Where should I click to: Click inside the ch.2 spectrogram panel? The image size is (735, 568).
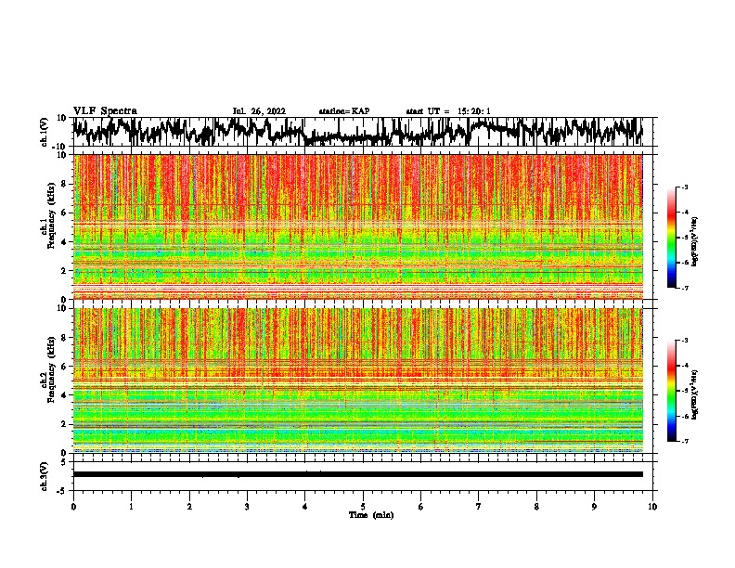(x=357, y=381)
